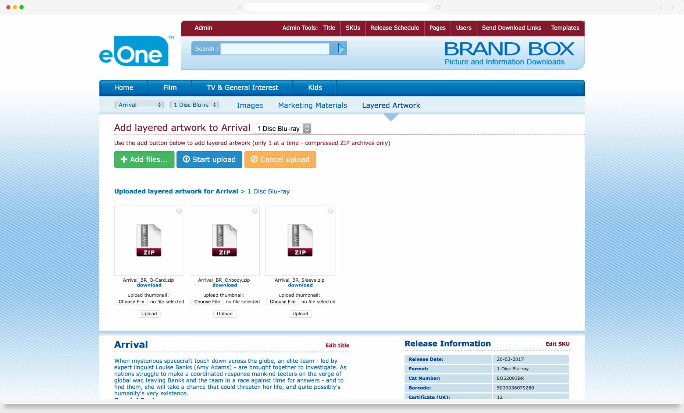Open the Templates admin tool
The image size is (684, 413).
[x=565, y=28]
